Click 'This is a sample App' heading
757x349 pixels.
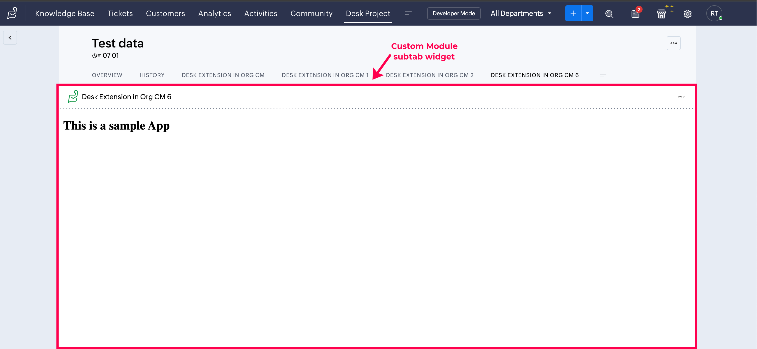(116, 126)
